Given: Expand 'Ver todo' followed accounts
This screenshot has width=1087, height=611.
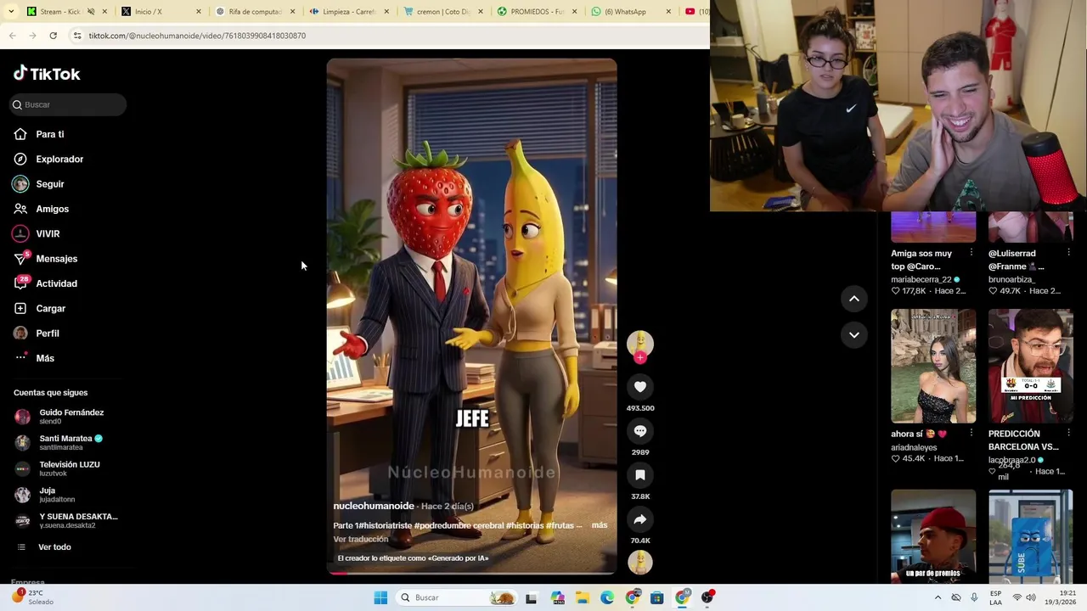Looking at the screenshot, I should 44,547.
